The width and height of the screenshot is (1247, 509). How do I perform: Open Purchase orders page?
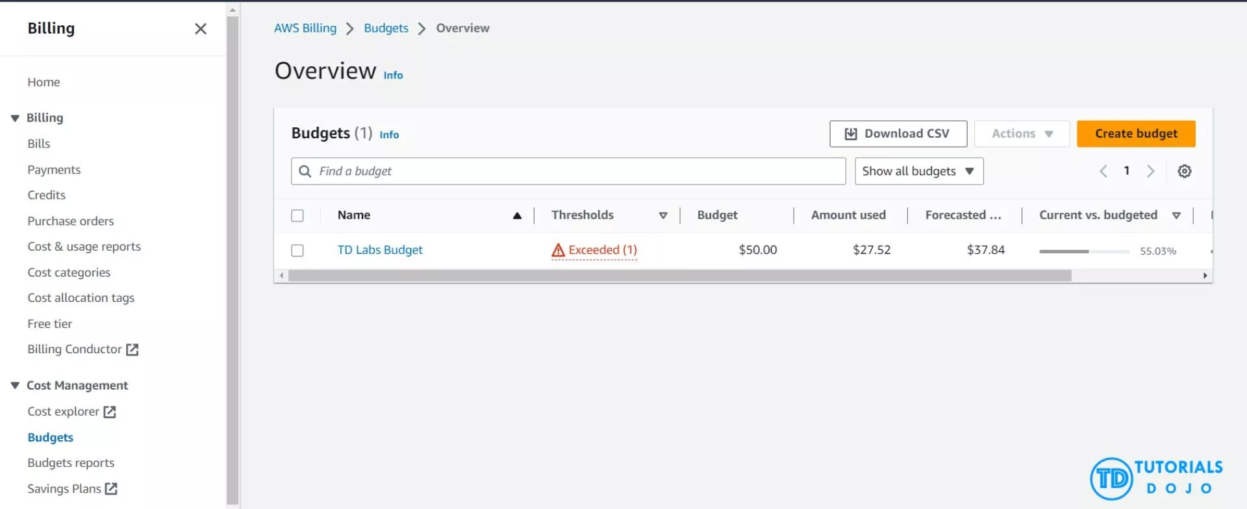(70, 221)
